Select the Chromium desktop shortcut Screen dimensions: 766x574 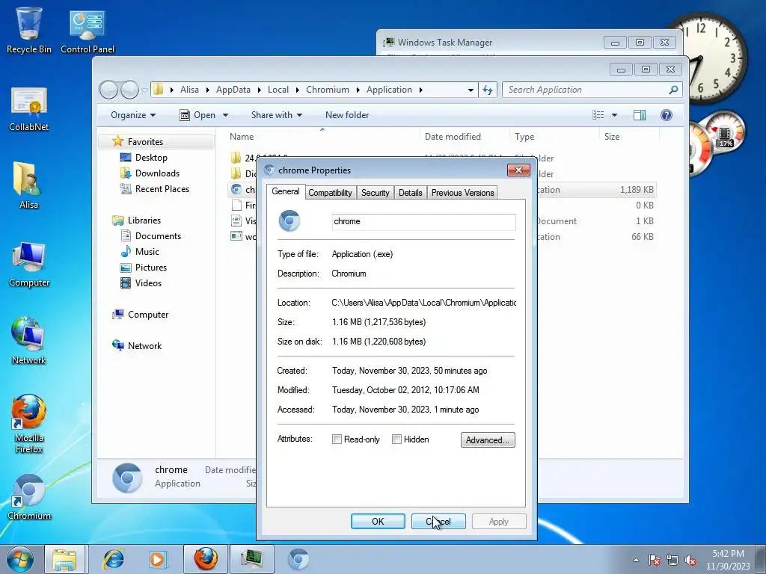pos(29,497)
